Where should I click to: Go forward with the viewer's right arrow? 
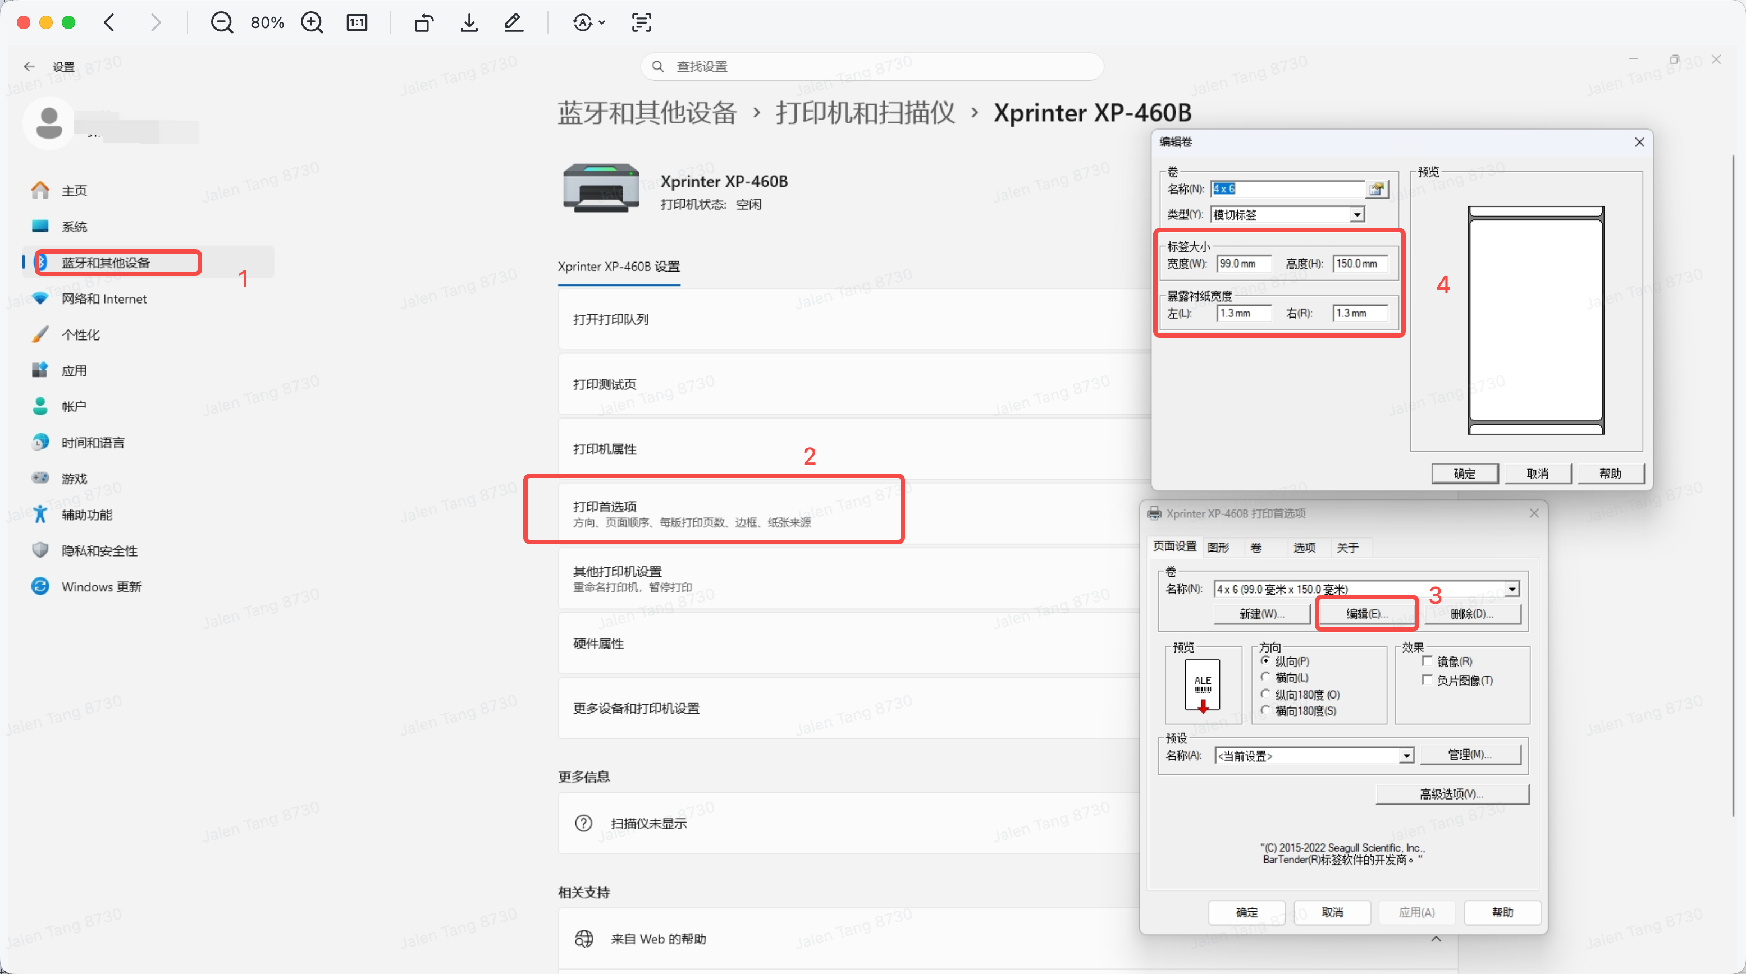(156, 22)
